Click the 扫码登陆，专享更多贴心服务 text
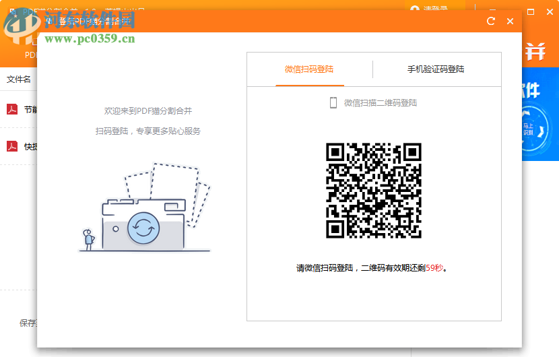Viewport: 559px width, 357px height. click(148, 131)
